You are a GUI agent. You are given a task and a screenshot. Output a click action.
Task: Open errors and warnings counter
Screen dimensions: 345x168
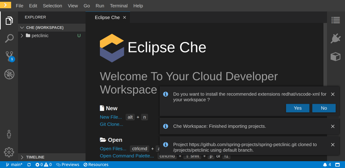43,164
